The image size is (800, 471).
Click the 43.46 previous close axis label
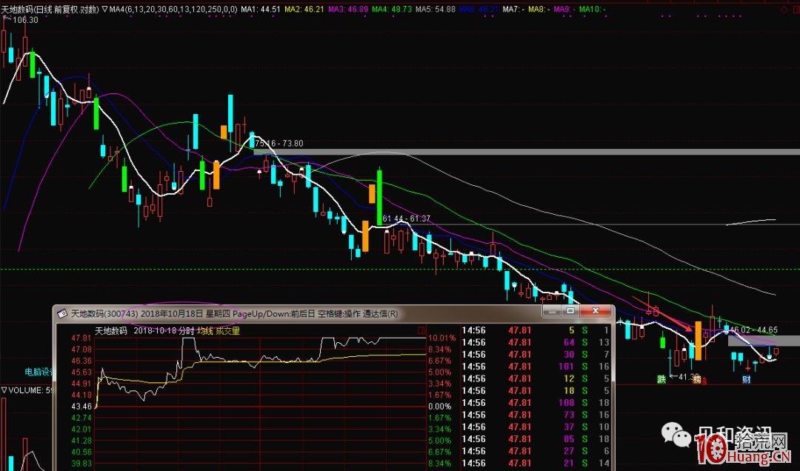(81, 406)
